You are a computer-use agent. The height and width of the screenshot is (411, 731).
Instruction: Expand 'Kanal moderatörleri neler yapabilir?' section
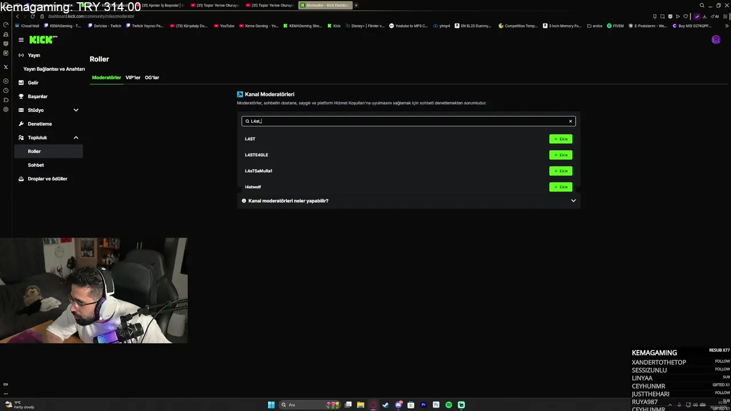[408, 201]
